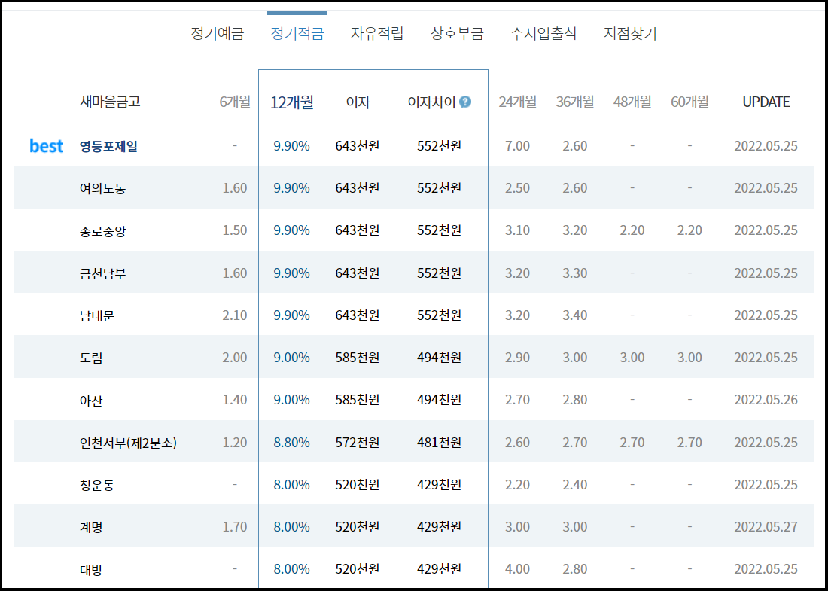Open the 종로중앙 branch entry
This screenshot has height=591, width=828.
[103, 231]
